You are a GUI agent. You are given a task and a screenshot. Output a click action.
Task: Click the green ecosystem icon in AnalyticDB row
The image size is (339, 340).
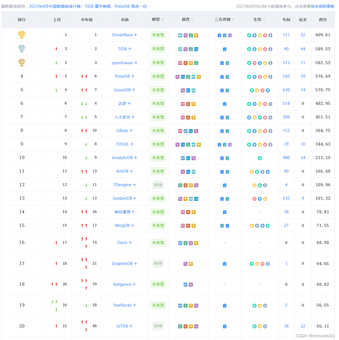[260, 158]
